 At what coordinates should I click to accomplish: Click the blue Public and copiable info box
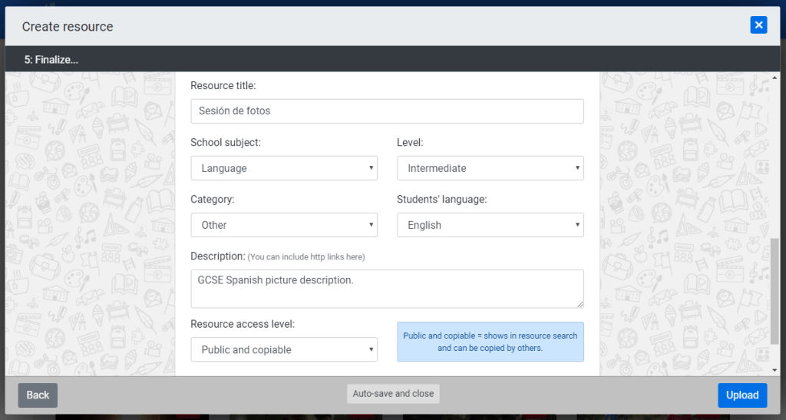pos(490,342)
